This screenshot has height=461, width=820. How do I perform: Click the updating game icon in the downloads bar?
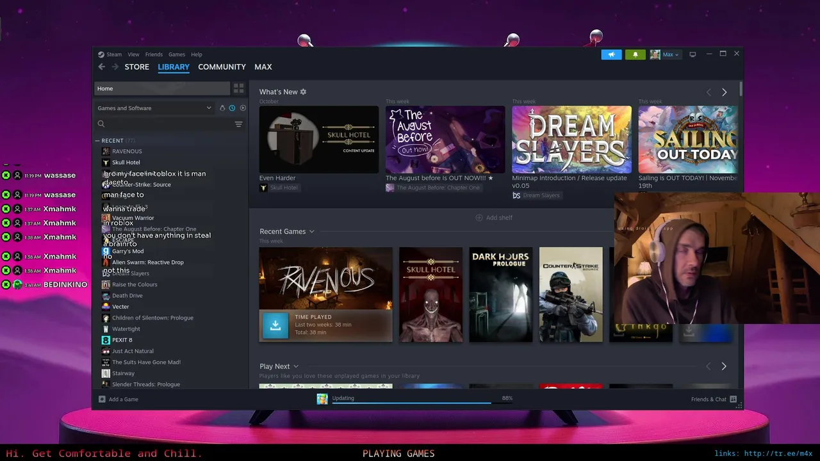point(322,399)
